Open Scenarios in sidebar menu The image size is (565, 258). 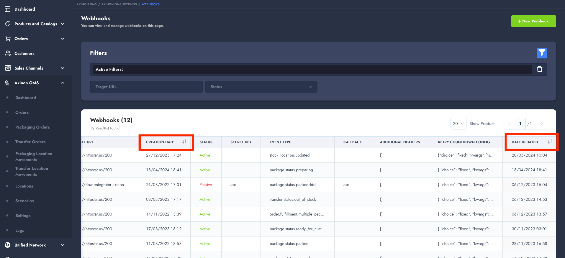tap(24, 201)
